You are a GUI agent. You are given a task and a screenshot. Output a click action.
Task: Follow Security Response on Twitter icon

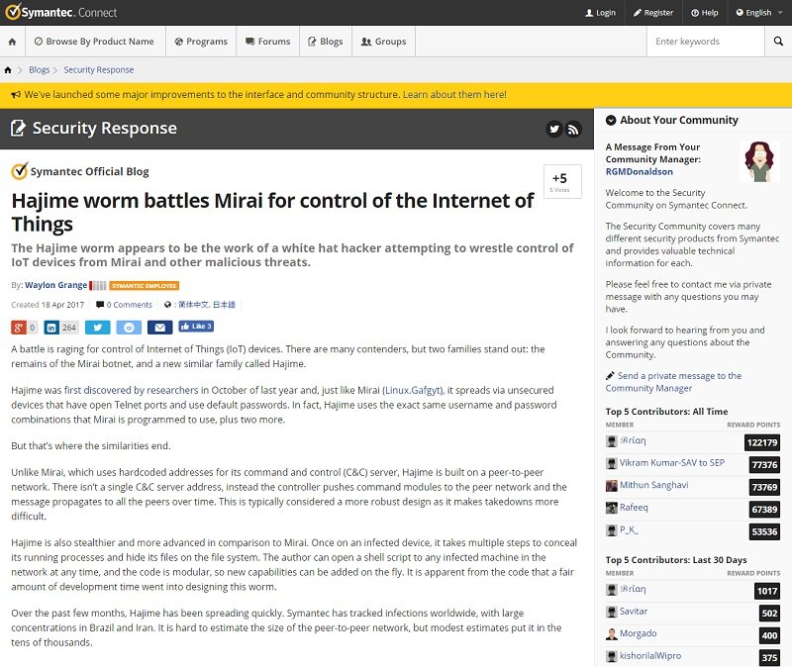(x=554, y=130)
